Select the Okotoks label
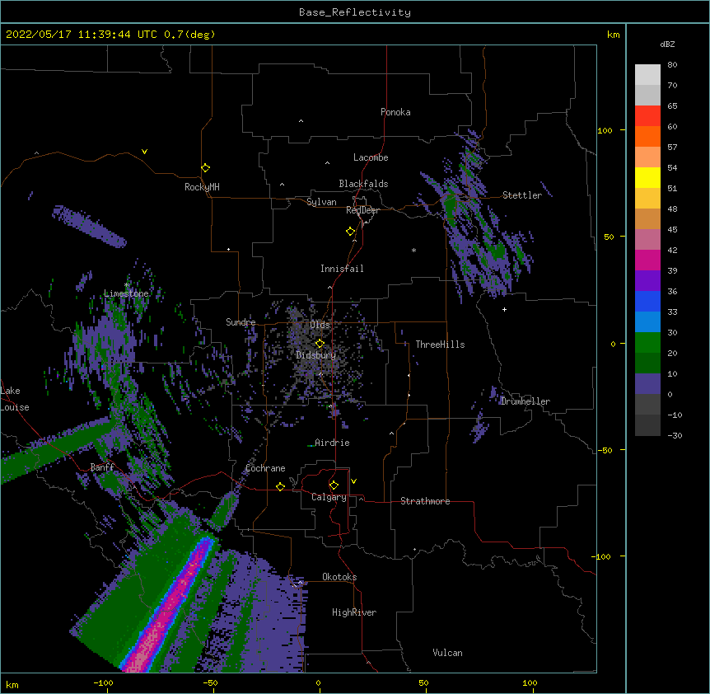Image resolution: width=710 pixels, height=694 pixels. click(339, 577)
